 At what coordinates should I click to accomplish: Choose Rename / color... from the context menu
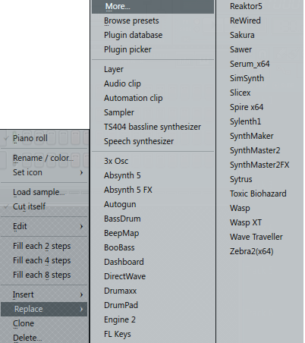point(44,158)
